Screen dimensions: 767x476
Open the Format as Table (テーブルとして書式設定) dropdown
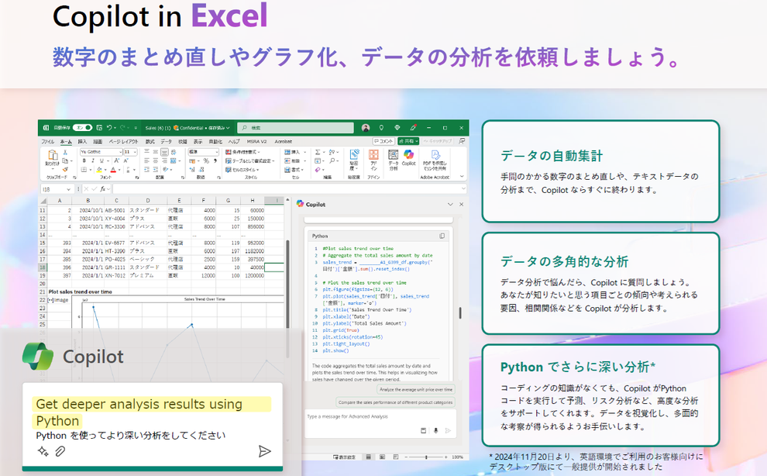tap(250, 160)
